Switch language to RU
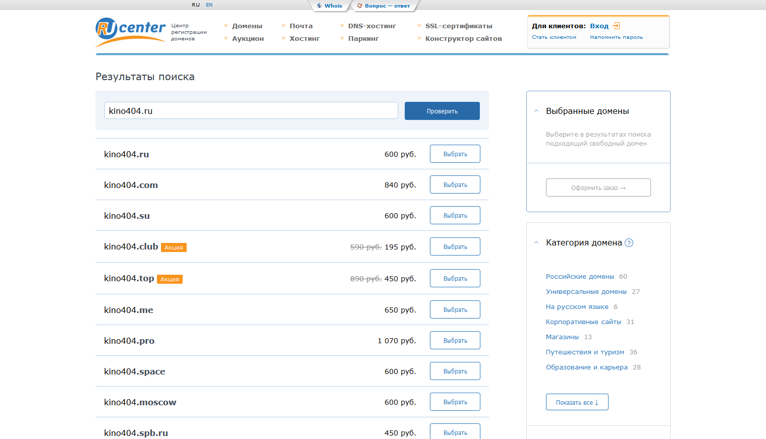The height and width of the screenshot is (439, 766). (x=196, y=5)
